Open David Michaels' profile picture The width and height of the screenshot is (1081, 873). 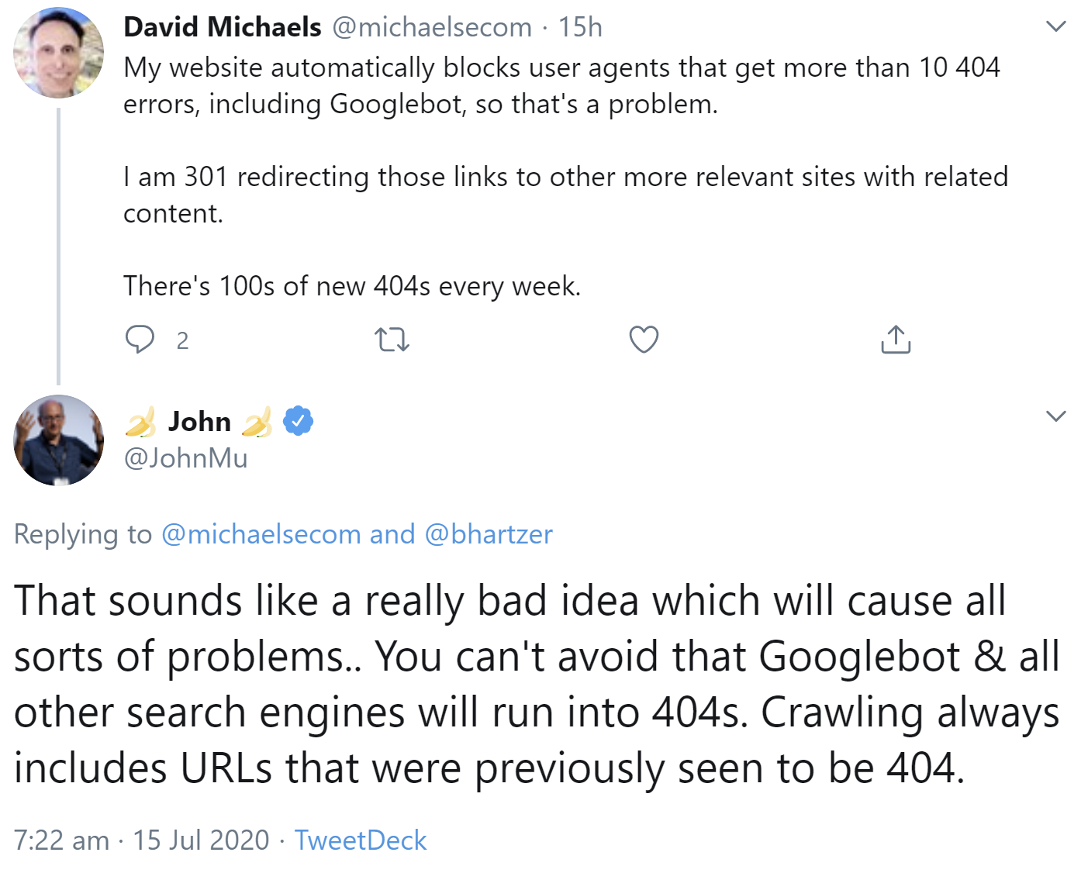pyautogui.click(x=57, y=52)
